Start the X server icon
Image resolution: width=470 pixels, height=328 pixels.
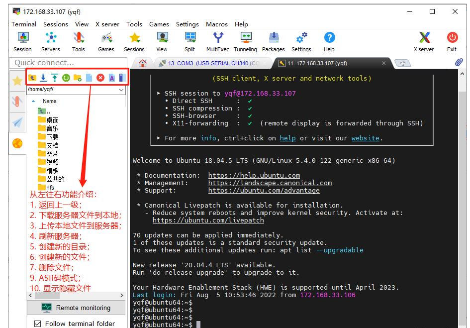pos(424,42)
